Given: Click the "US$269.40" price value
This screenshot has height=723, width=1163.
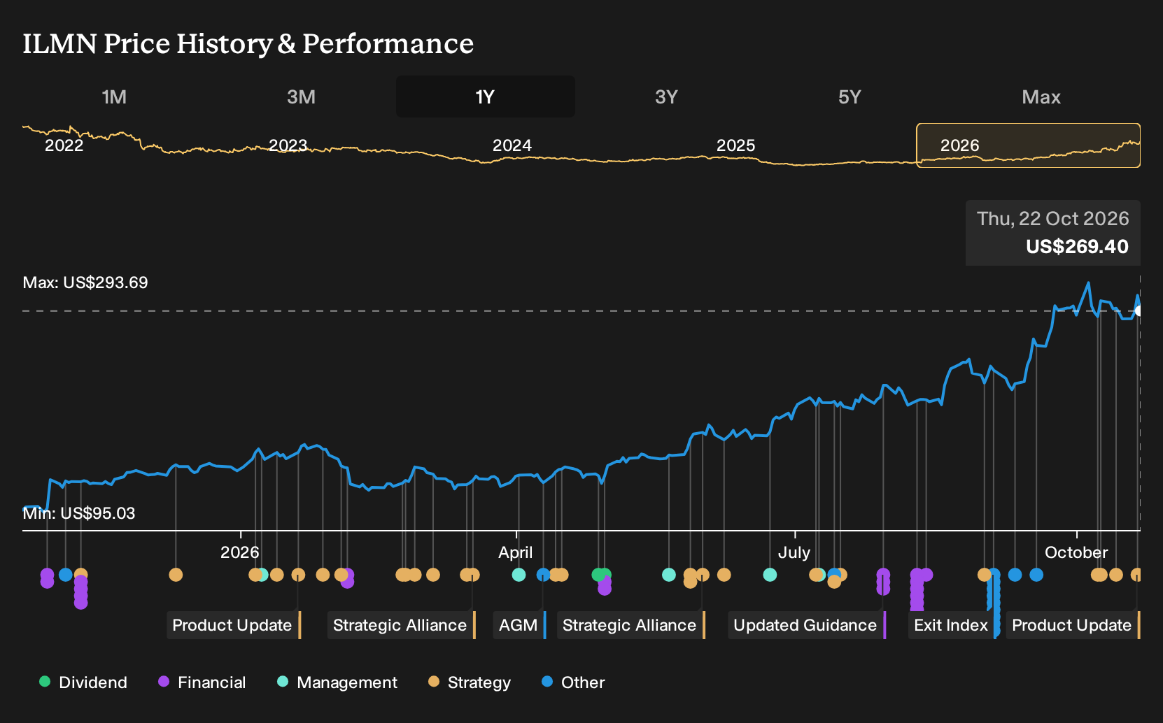Looking at the screenshot, I should pyautogui.click(x=1077, y=247).
